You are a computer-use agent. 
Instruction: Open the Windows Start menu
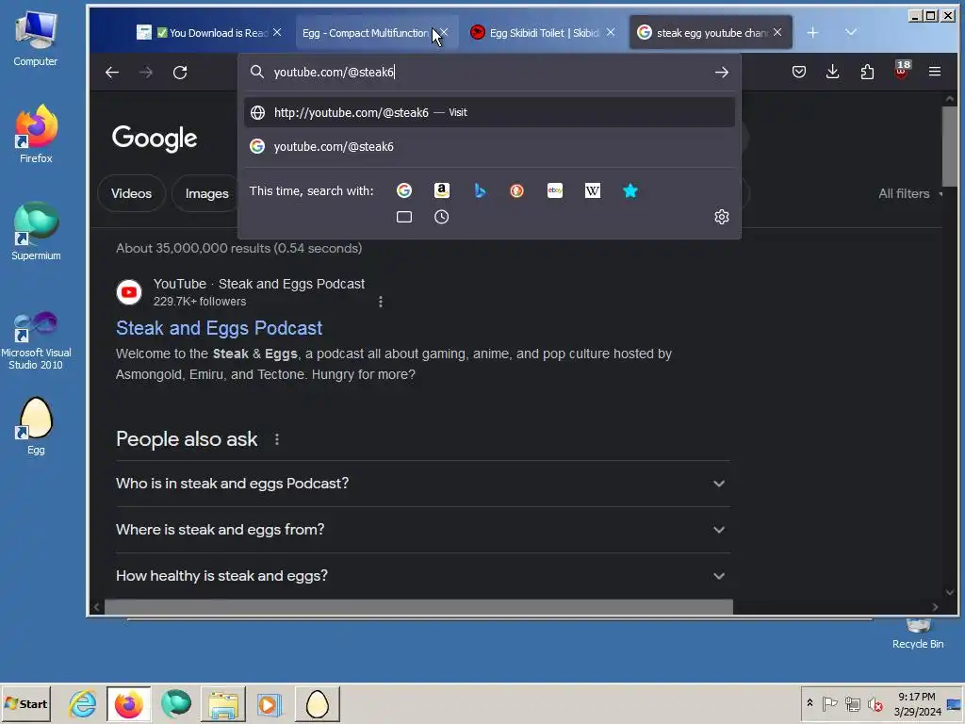(25, 703)
